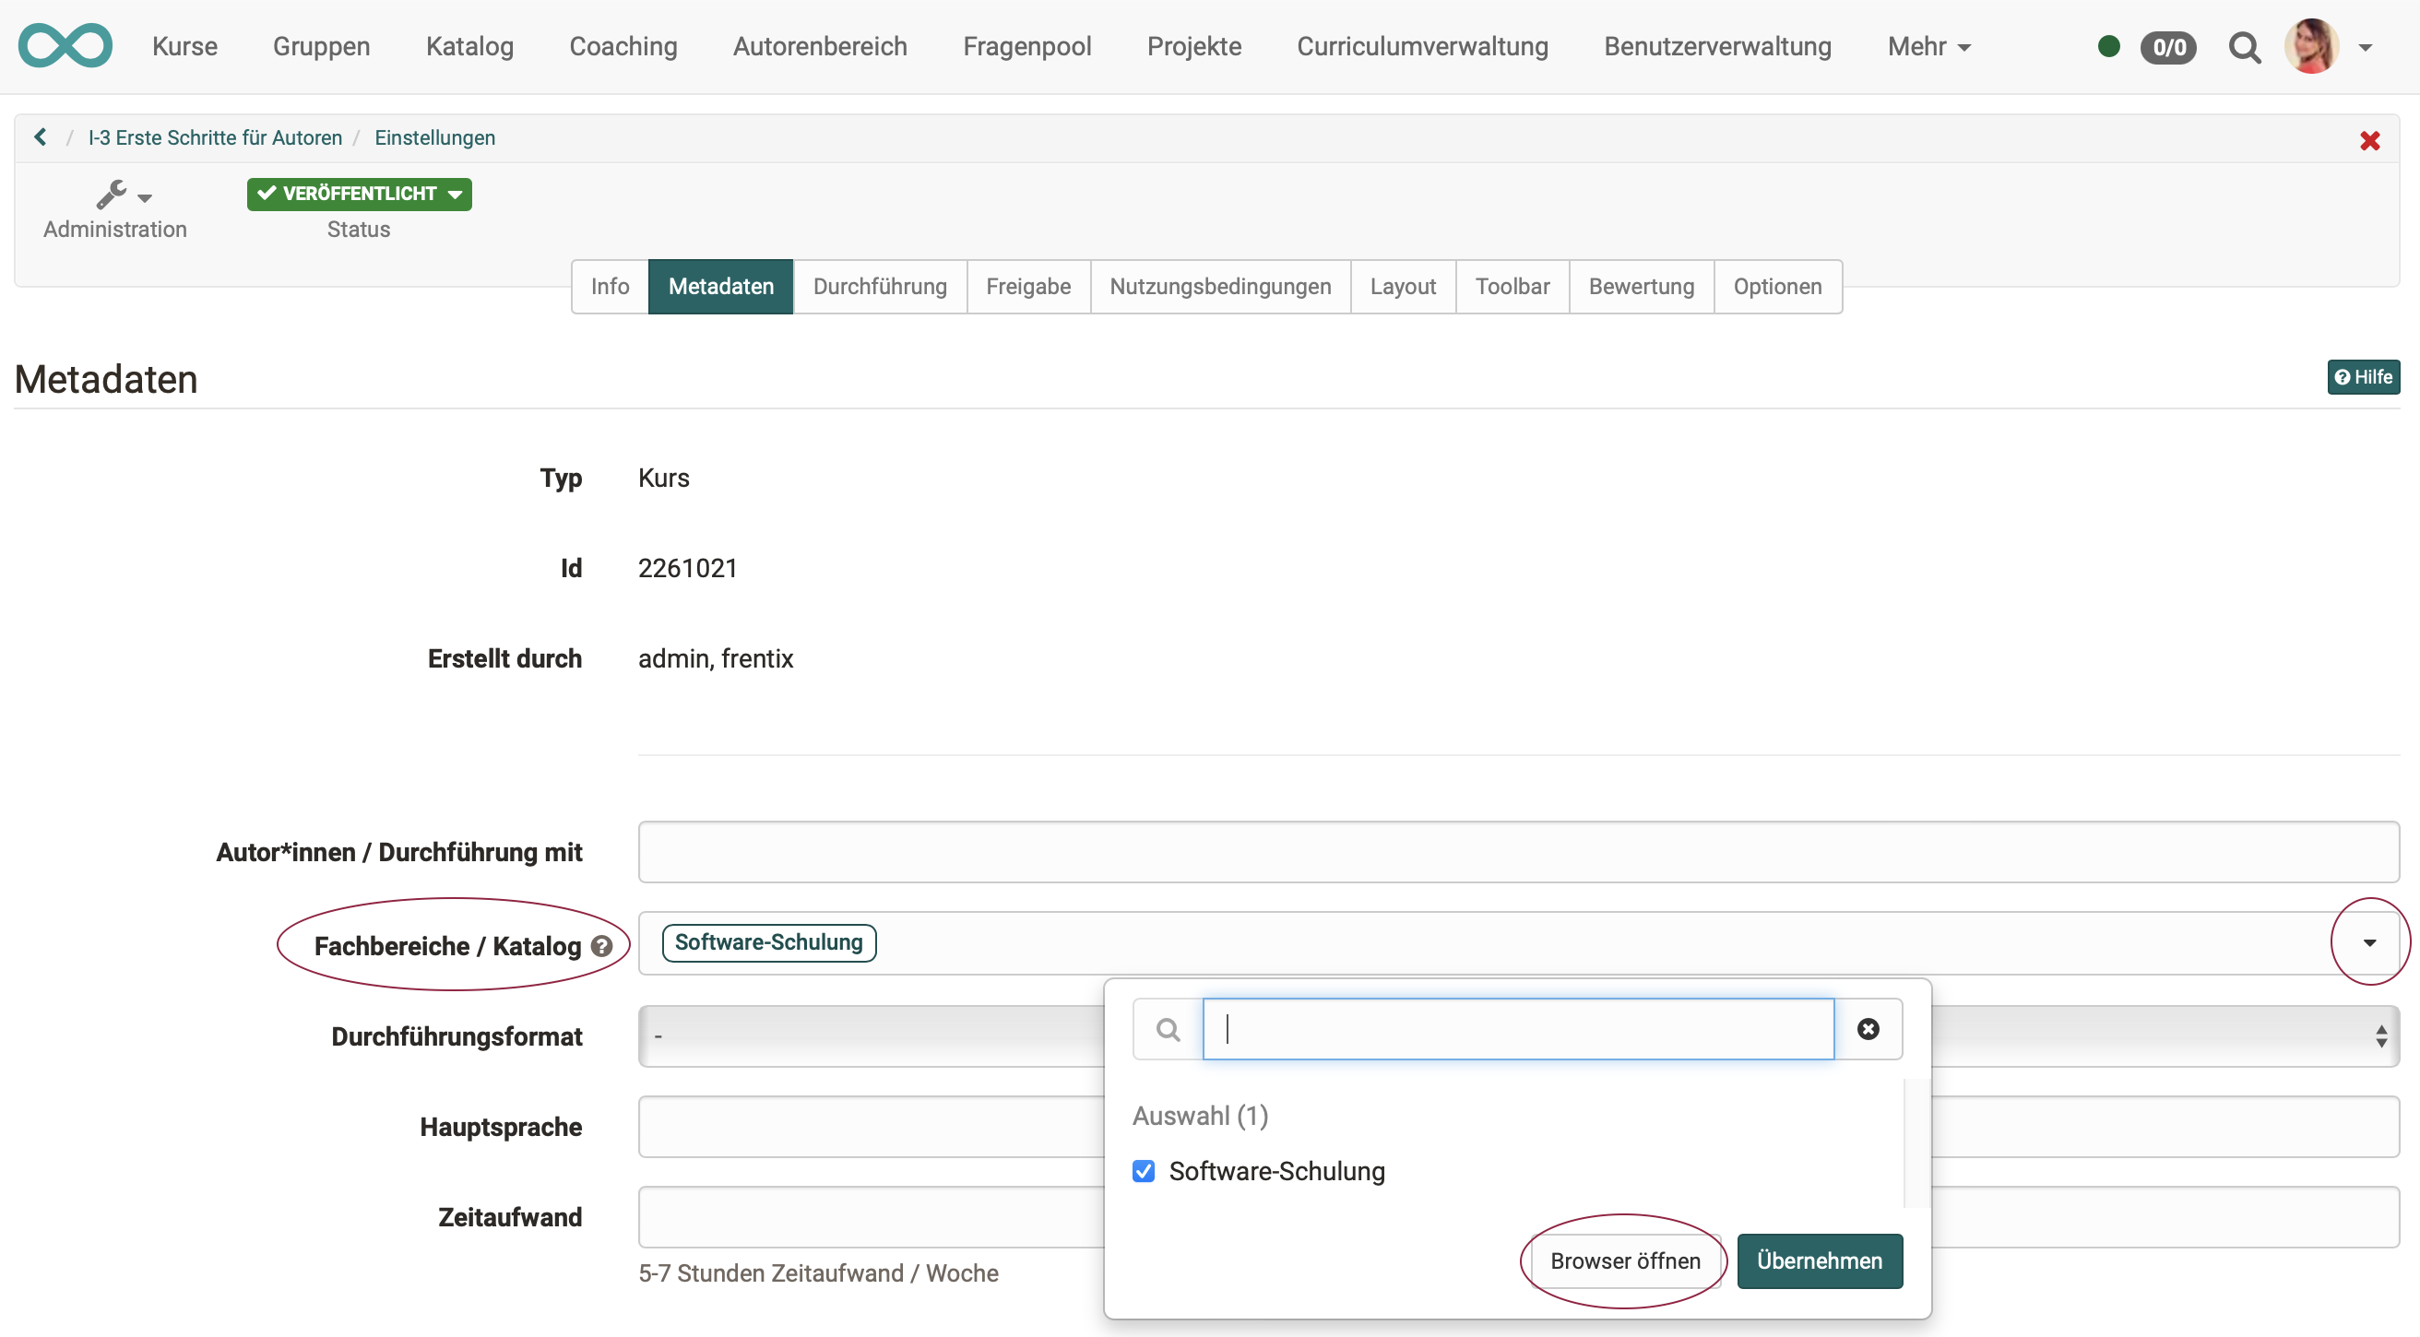Close settings with red X icon
This screenshot has width=2420, height=1337.
pos(2369,141)
